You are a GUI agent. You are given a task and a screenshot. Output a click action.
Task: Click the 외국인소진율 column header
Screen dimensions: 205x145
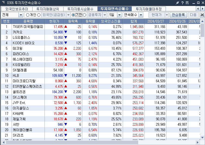(111, 21)
